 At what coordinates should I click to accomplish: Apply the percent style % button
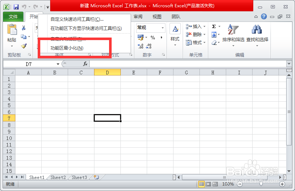[153, 38]
